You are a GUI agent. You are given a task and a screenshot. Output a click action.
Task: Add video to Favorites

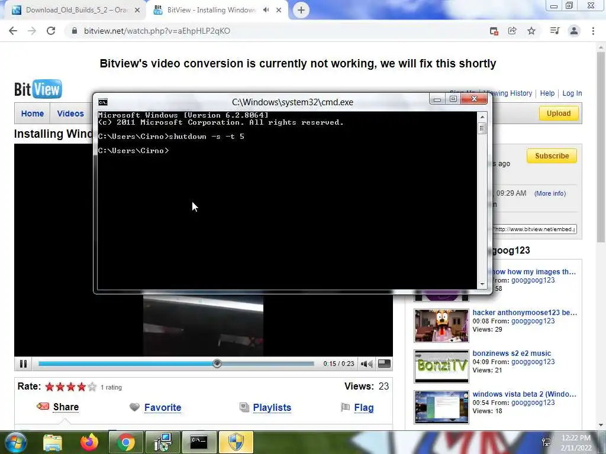coord(163,407)
